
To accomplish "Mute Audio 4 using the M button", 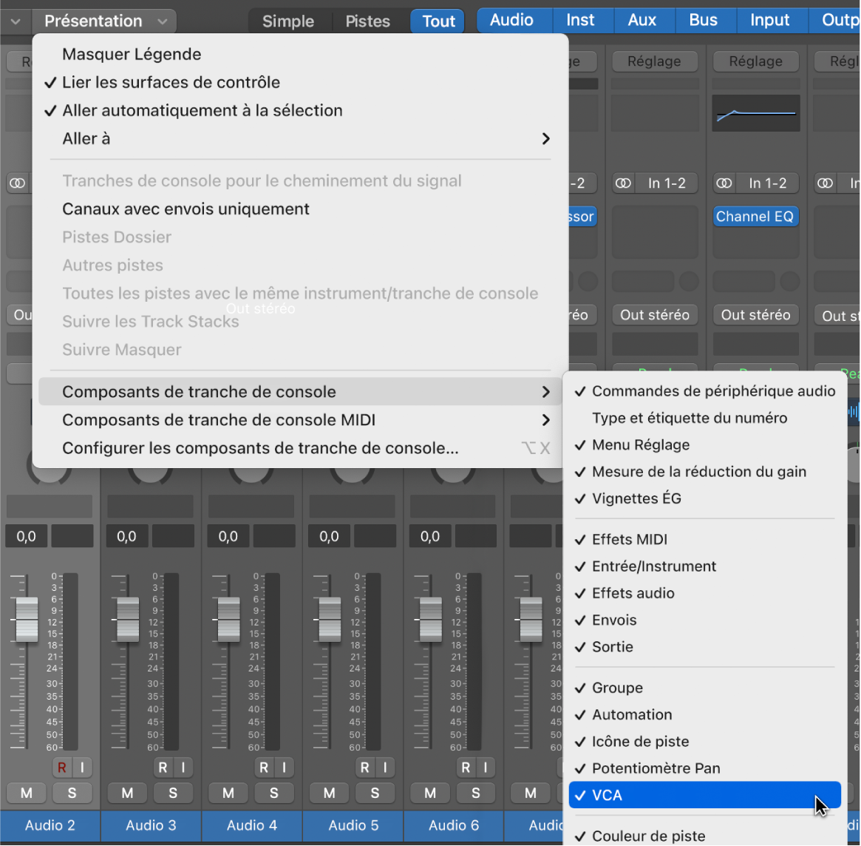I will pos(228,793).
